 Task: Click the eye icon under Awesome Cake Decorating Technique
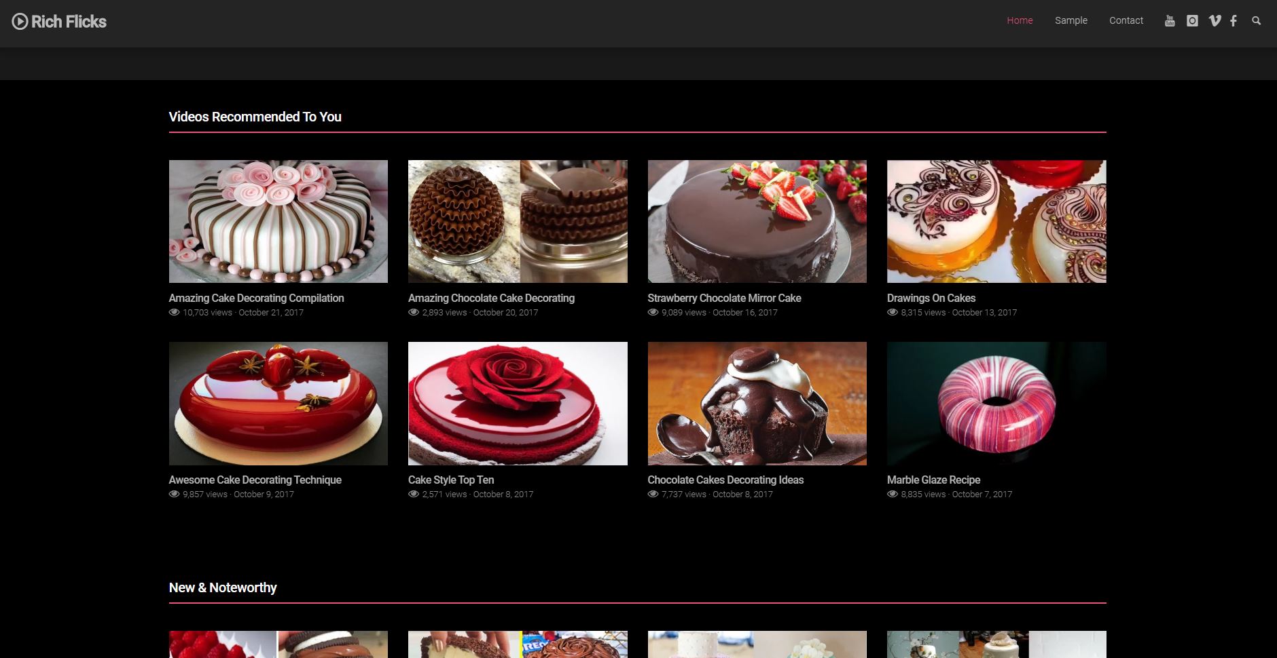pos(175,495)
